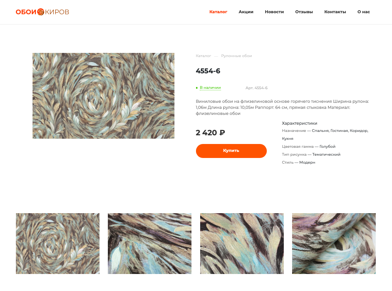Screen dimensions: 392x291
Task: Click the Тематический pattern type value
Action: click(326, 154)
